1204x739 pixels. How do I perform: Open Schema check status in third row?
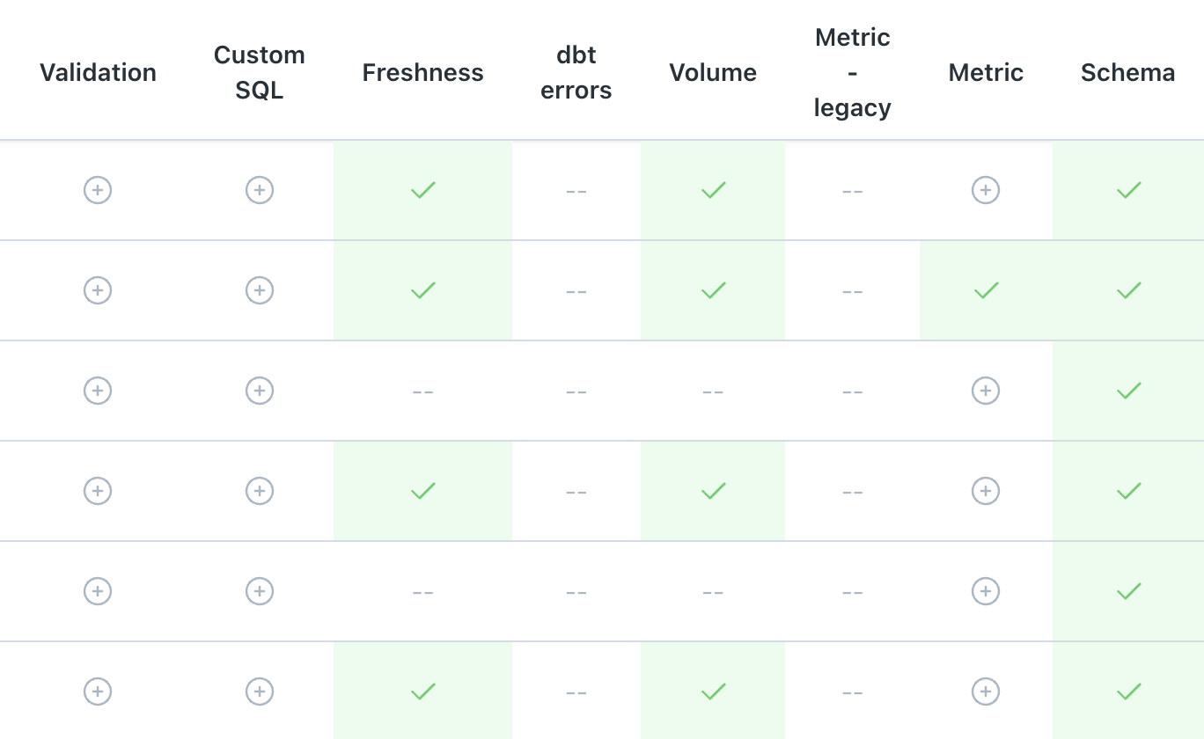tap(1128, 391)
